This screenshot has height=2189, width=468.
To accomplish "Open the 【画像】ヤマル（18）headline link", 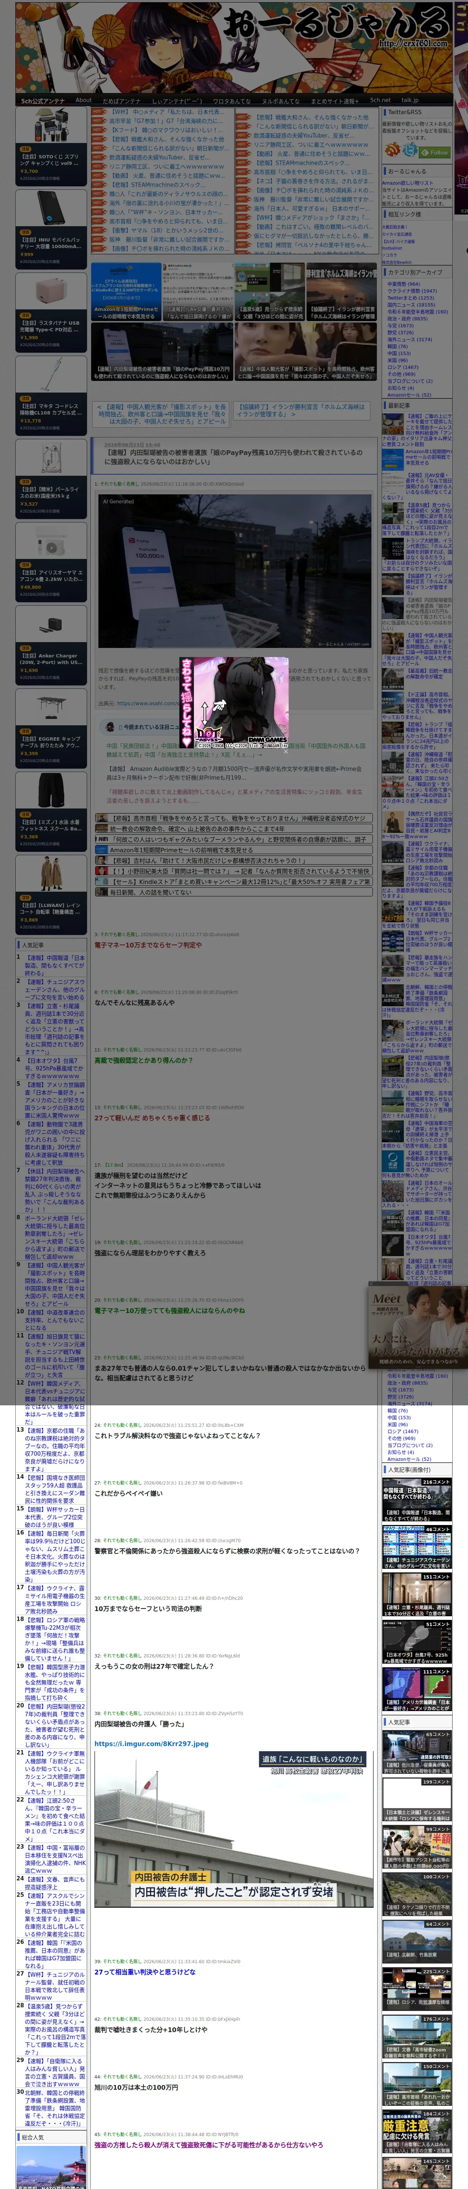I will (x=167, y=229).
